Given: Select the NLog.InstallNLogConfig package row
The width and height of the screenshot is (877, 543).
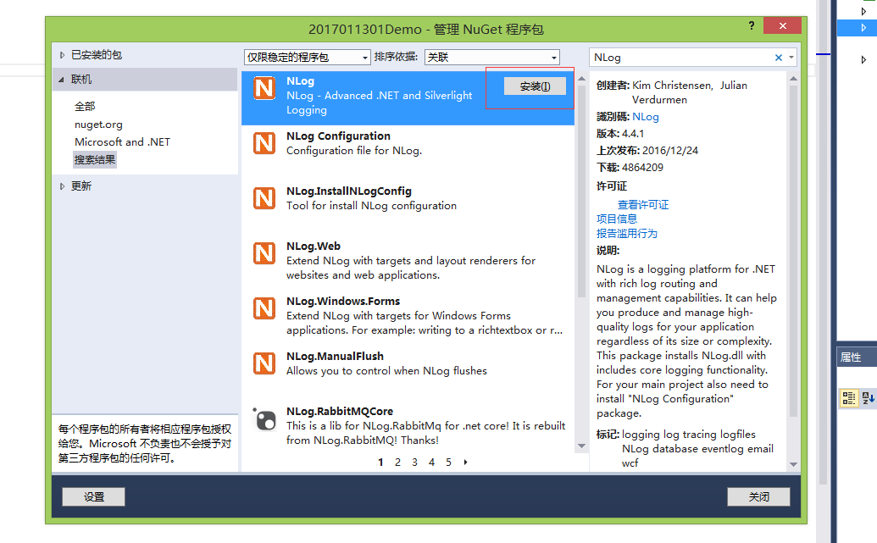Looking at the screenshot, I should [408, 208].
